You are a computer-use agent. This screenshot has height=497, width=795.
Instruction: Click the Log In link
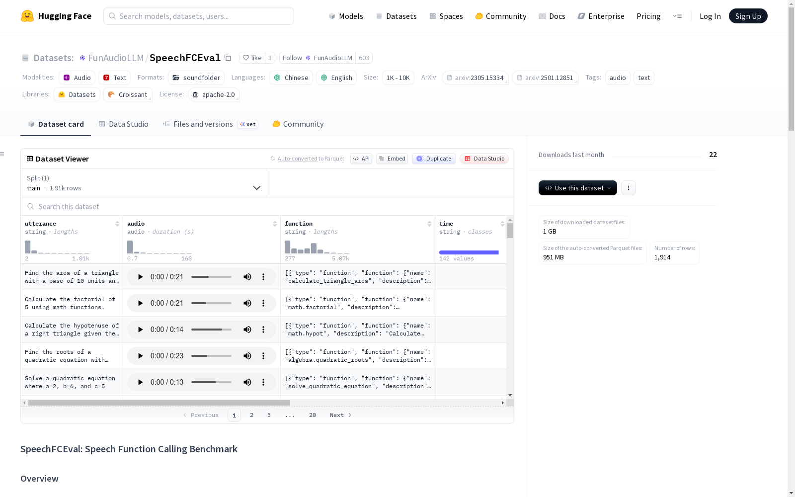(x=710, y=16)
